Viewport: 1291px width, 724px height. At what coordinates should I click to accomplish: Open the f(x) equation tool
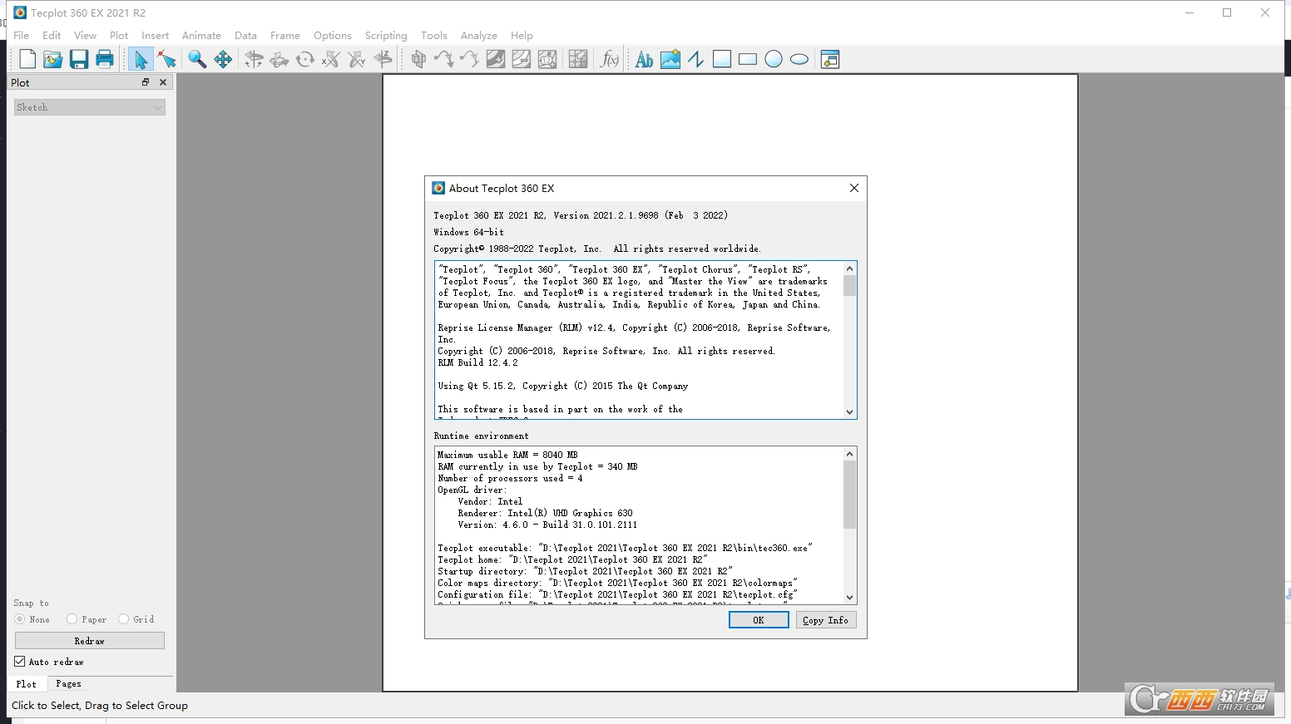610,59
